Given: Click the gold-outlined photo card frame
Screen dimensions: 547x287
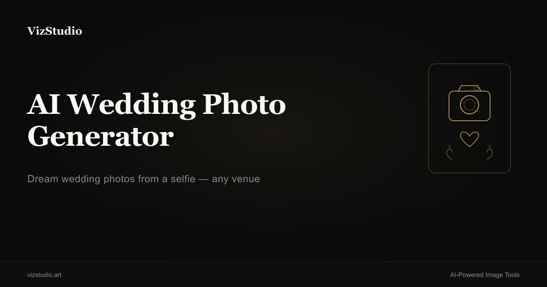Looking at the screenshot, I should tap(470, 118).
